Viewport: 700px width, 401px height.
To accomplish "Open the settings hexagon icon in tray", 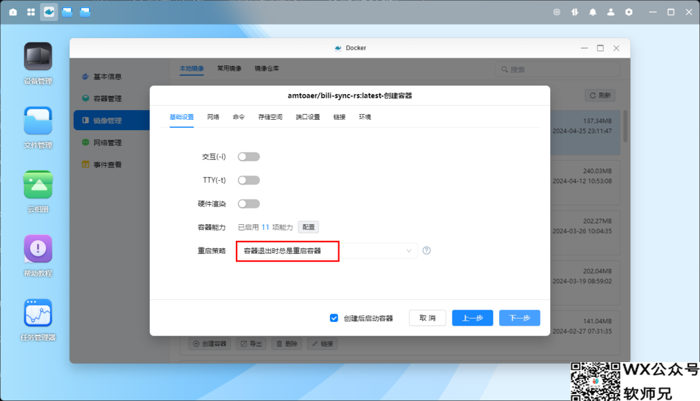I will coord(629,12).
